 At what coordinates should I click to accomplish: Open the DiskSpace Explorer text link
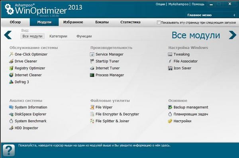click(x=31, y=114)
